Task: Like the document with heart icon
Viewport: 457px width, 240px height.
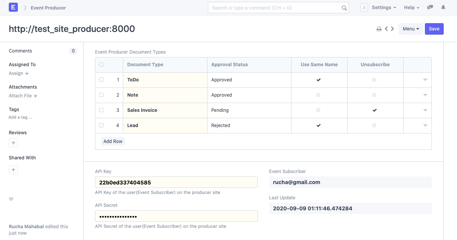Action: [11, 199]
